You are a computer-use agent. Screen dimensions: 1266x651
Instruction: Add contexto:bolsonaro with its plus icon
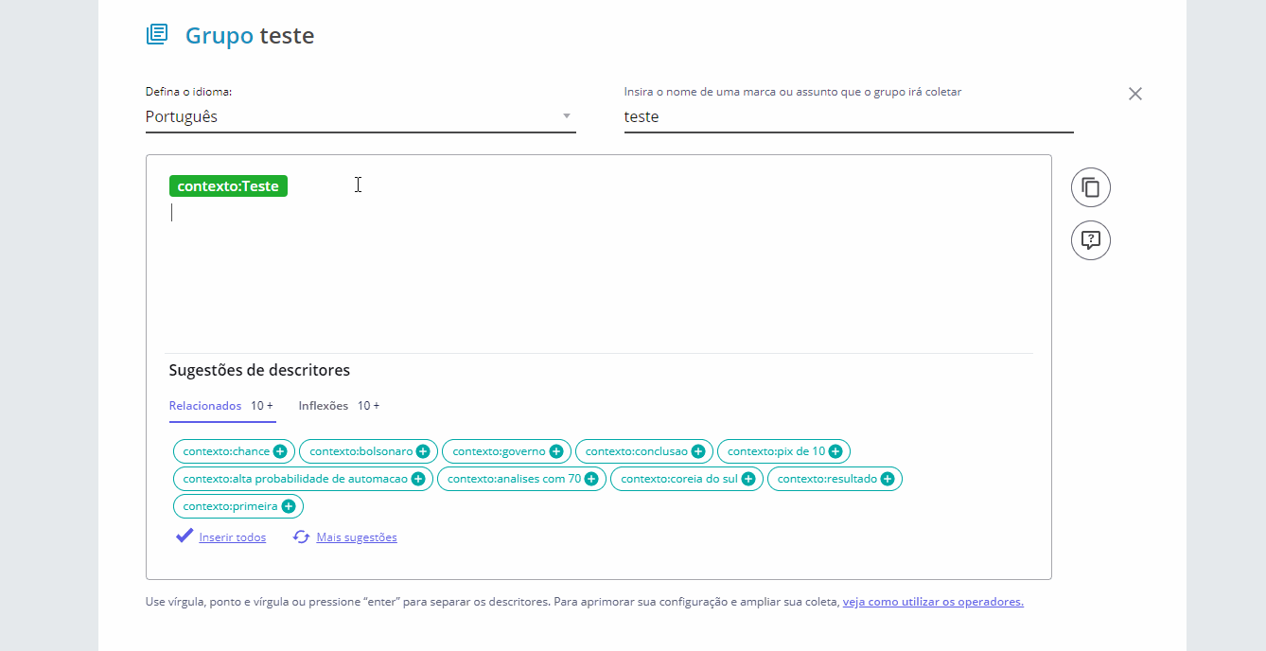point(423,451)
